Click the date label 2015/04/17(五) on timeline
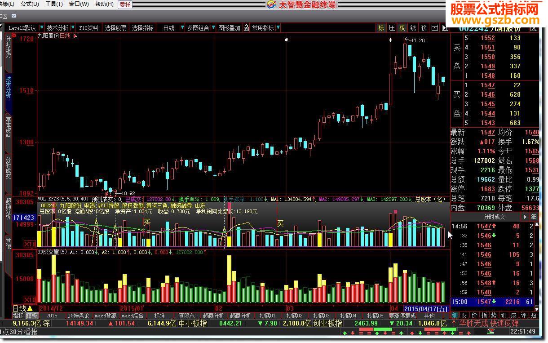 426,309
